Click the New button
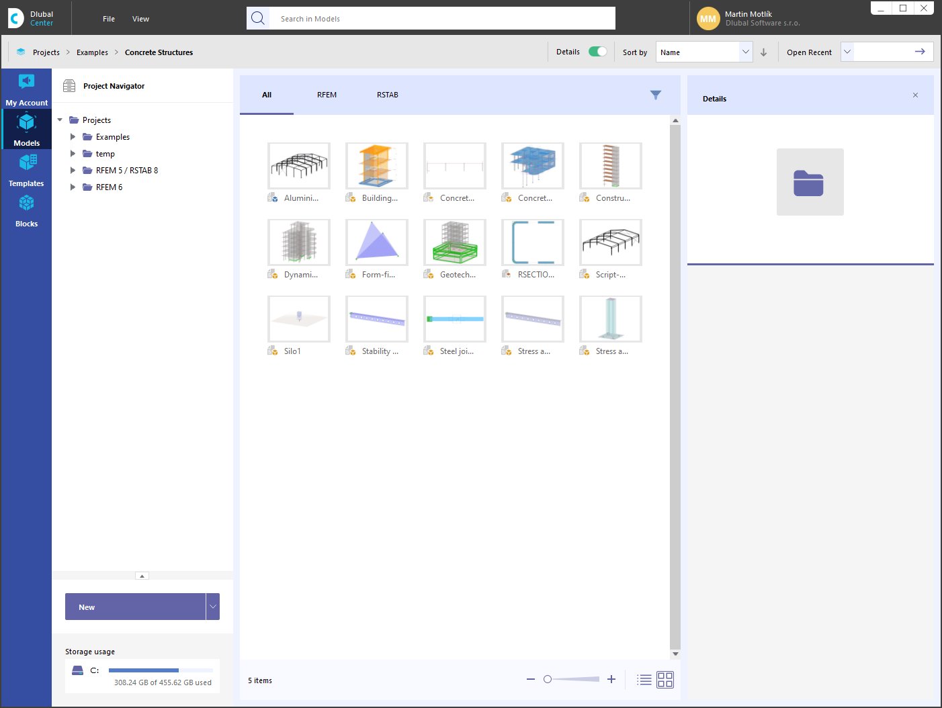 coord(134,606)
